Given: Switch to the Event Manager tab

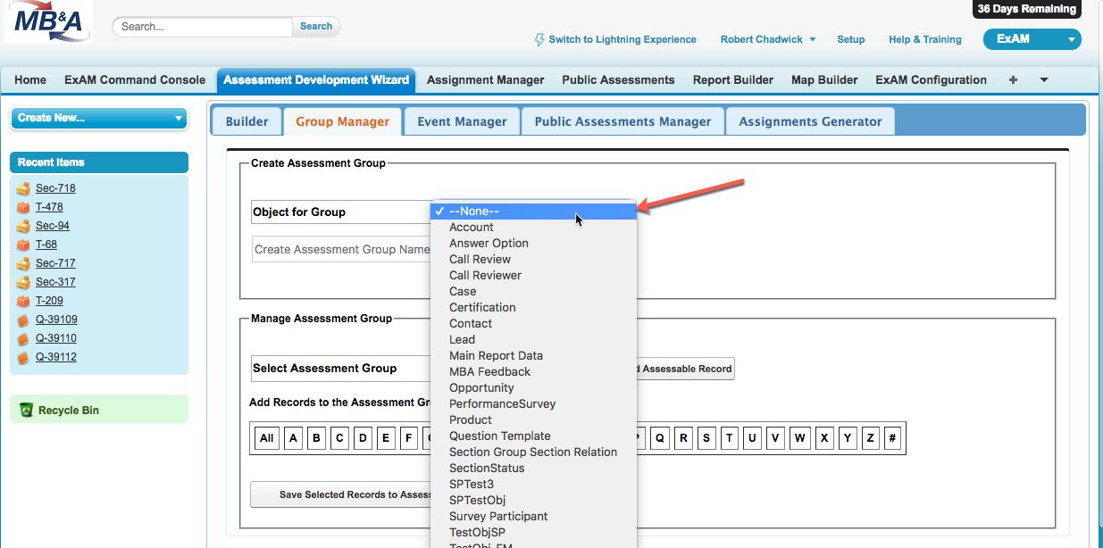Looking at the screenshot, I should (462, 121).
